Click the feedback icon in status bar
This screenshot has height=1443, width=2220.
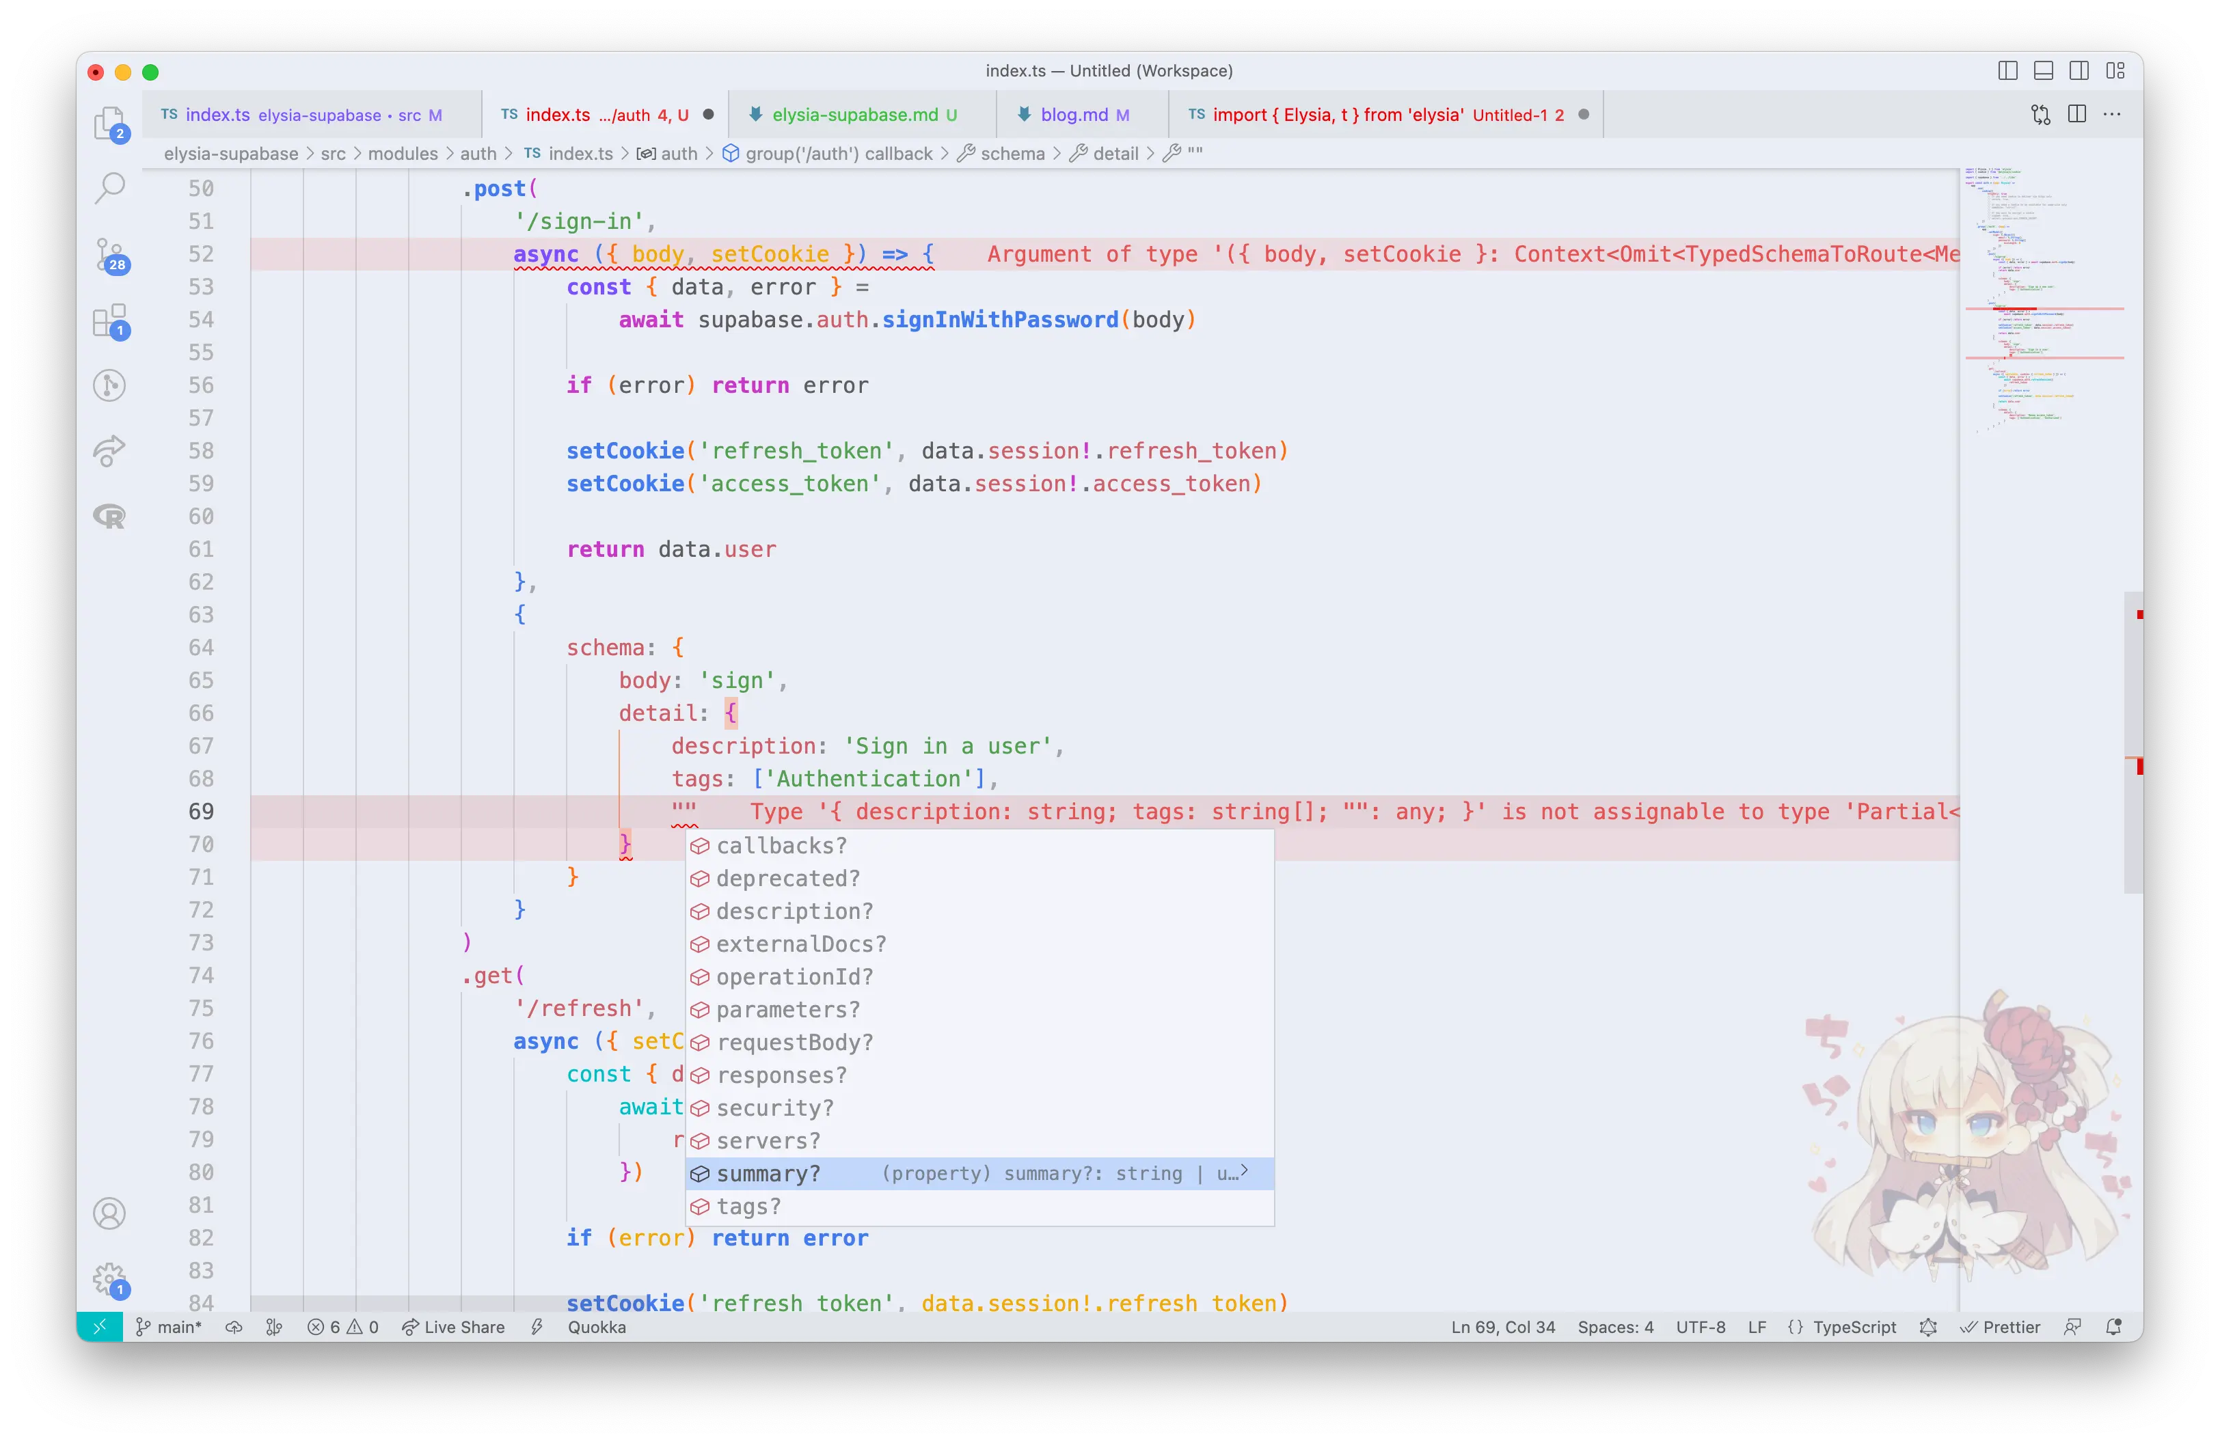click(x=2072, y=1326)
